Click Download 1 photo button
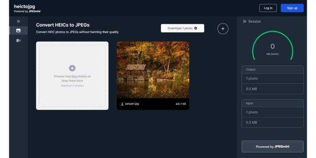 click(183, 28)
